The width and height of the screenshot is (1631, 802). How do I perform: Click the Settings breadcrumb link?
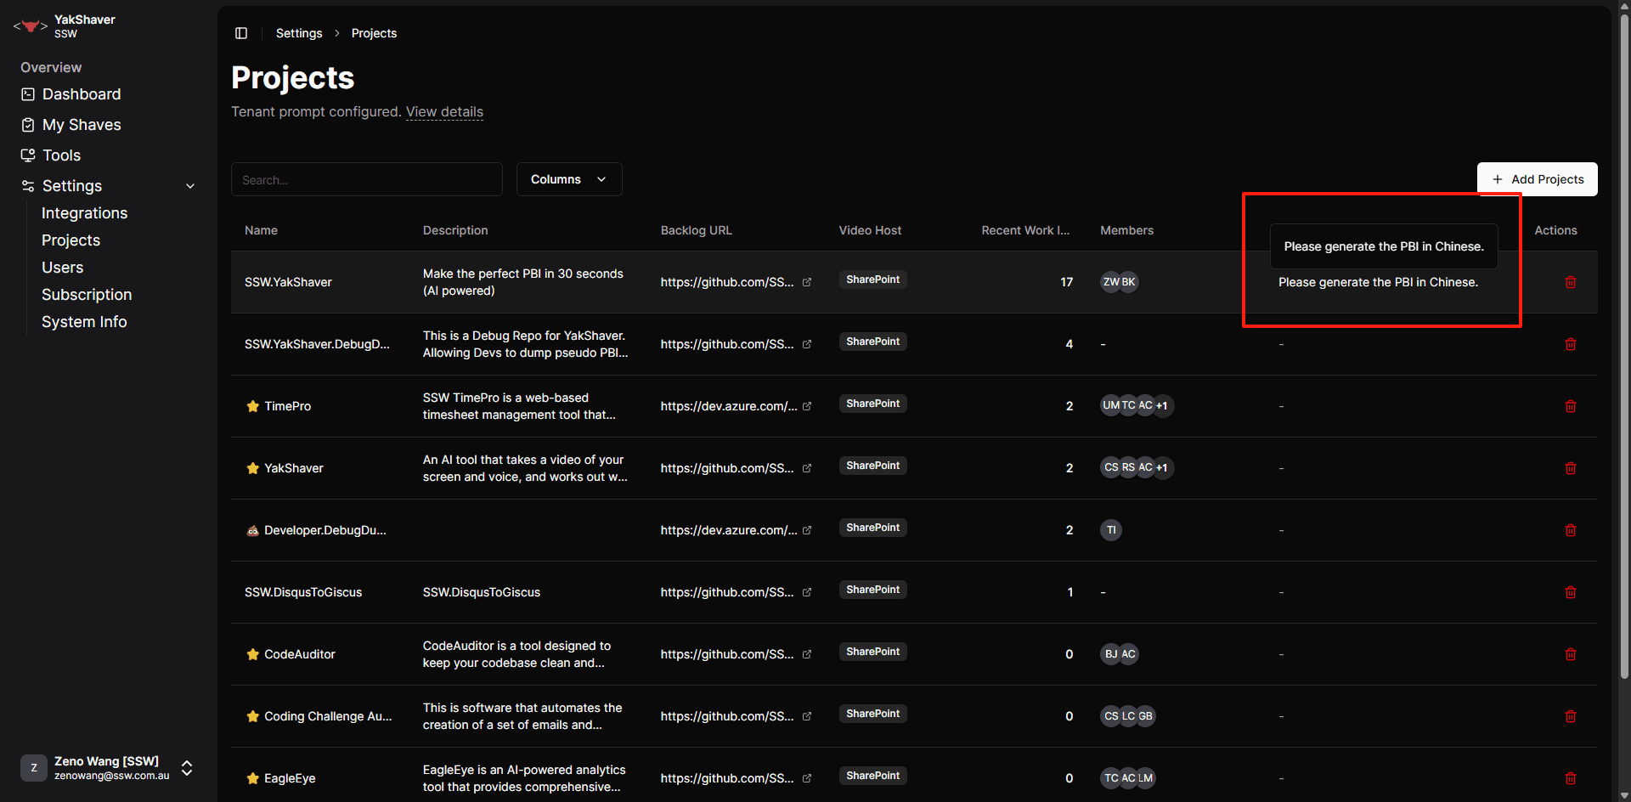point(299,33)
